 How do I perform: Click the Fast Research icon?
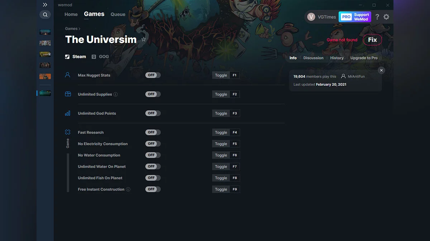[x=67, y=132]
